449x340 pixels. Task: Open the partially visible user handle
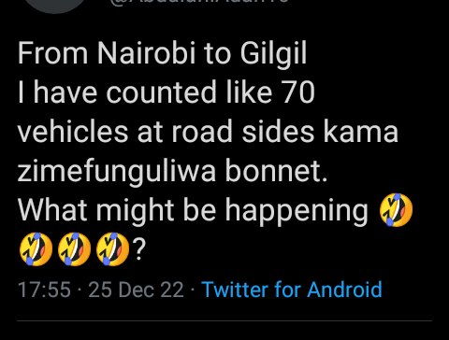199,2
